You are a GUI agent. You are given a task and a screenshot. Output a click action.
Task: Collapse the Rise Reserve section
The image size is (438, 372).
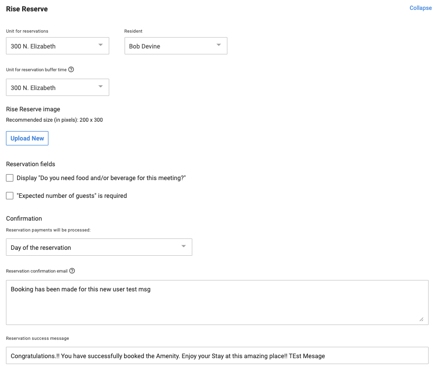click(420, 8)
